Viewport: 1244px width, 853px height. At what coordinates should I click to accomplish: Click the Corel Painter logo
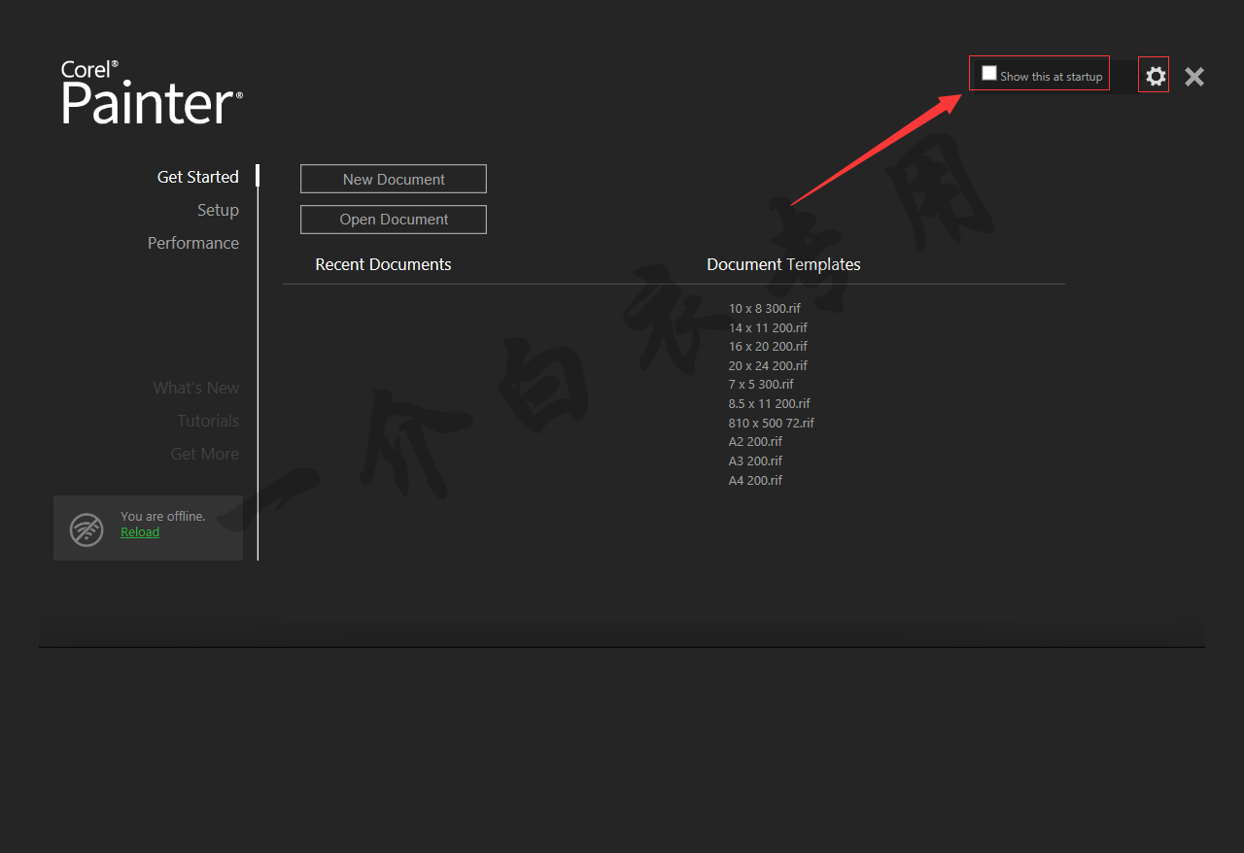pyautogui.click(x=152, y=92)
